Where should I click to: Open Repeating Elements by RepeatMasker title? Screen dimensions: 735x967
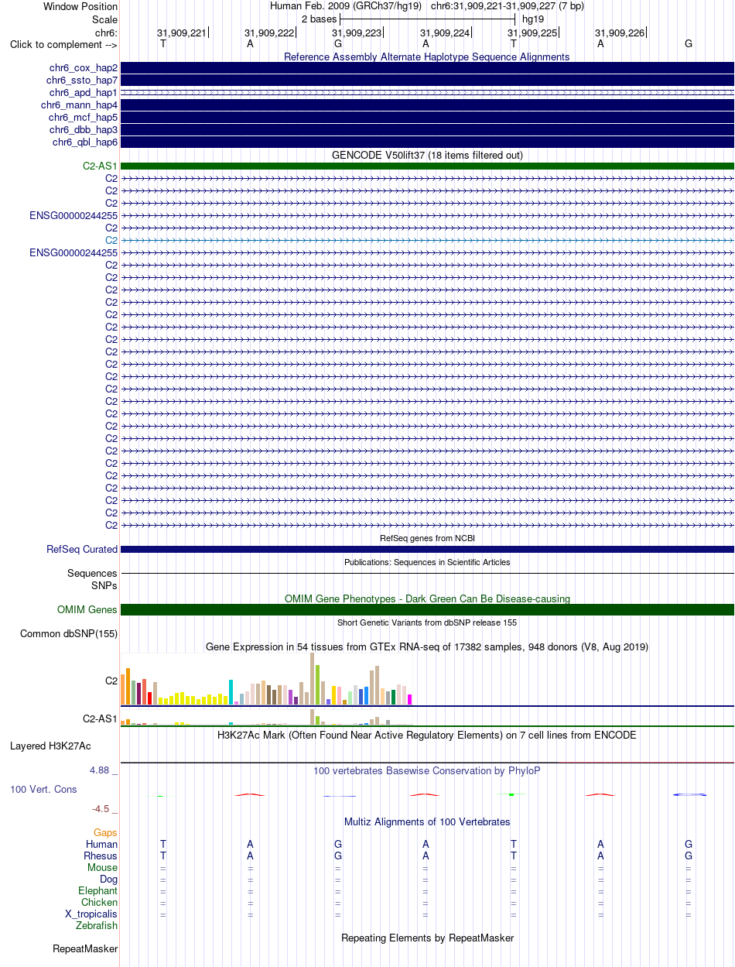(427, 938)
